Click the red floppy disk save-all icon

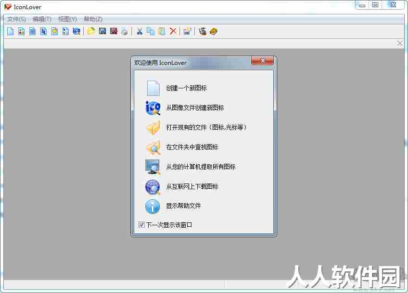(114, 31)
